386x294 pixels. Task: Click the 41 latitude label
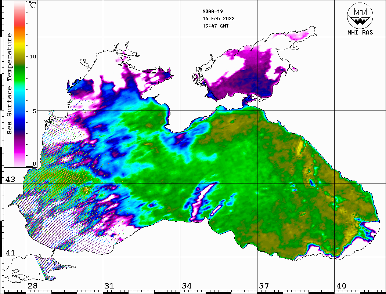[10, 253]
